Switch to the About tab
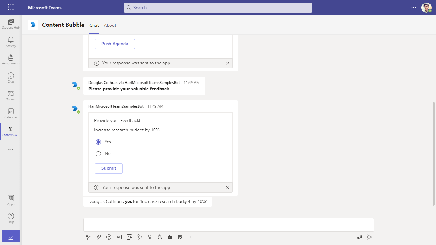 (110, 25)
